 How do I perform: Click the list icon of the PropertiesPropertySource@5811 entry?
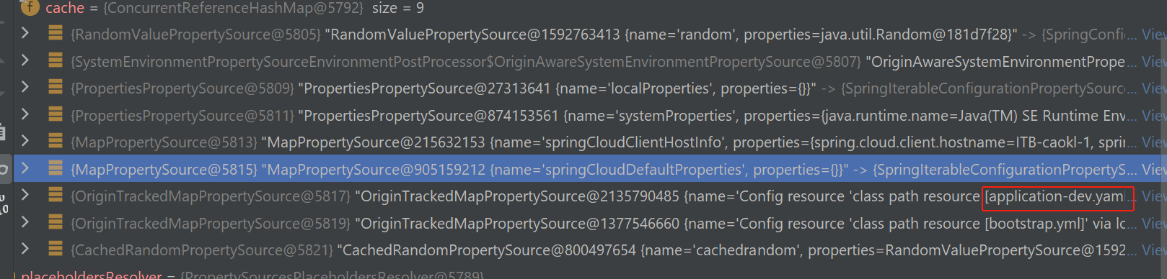pos(55,115)
